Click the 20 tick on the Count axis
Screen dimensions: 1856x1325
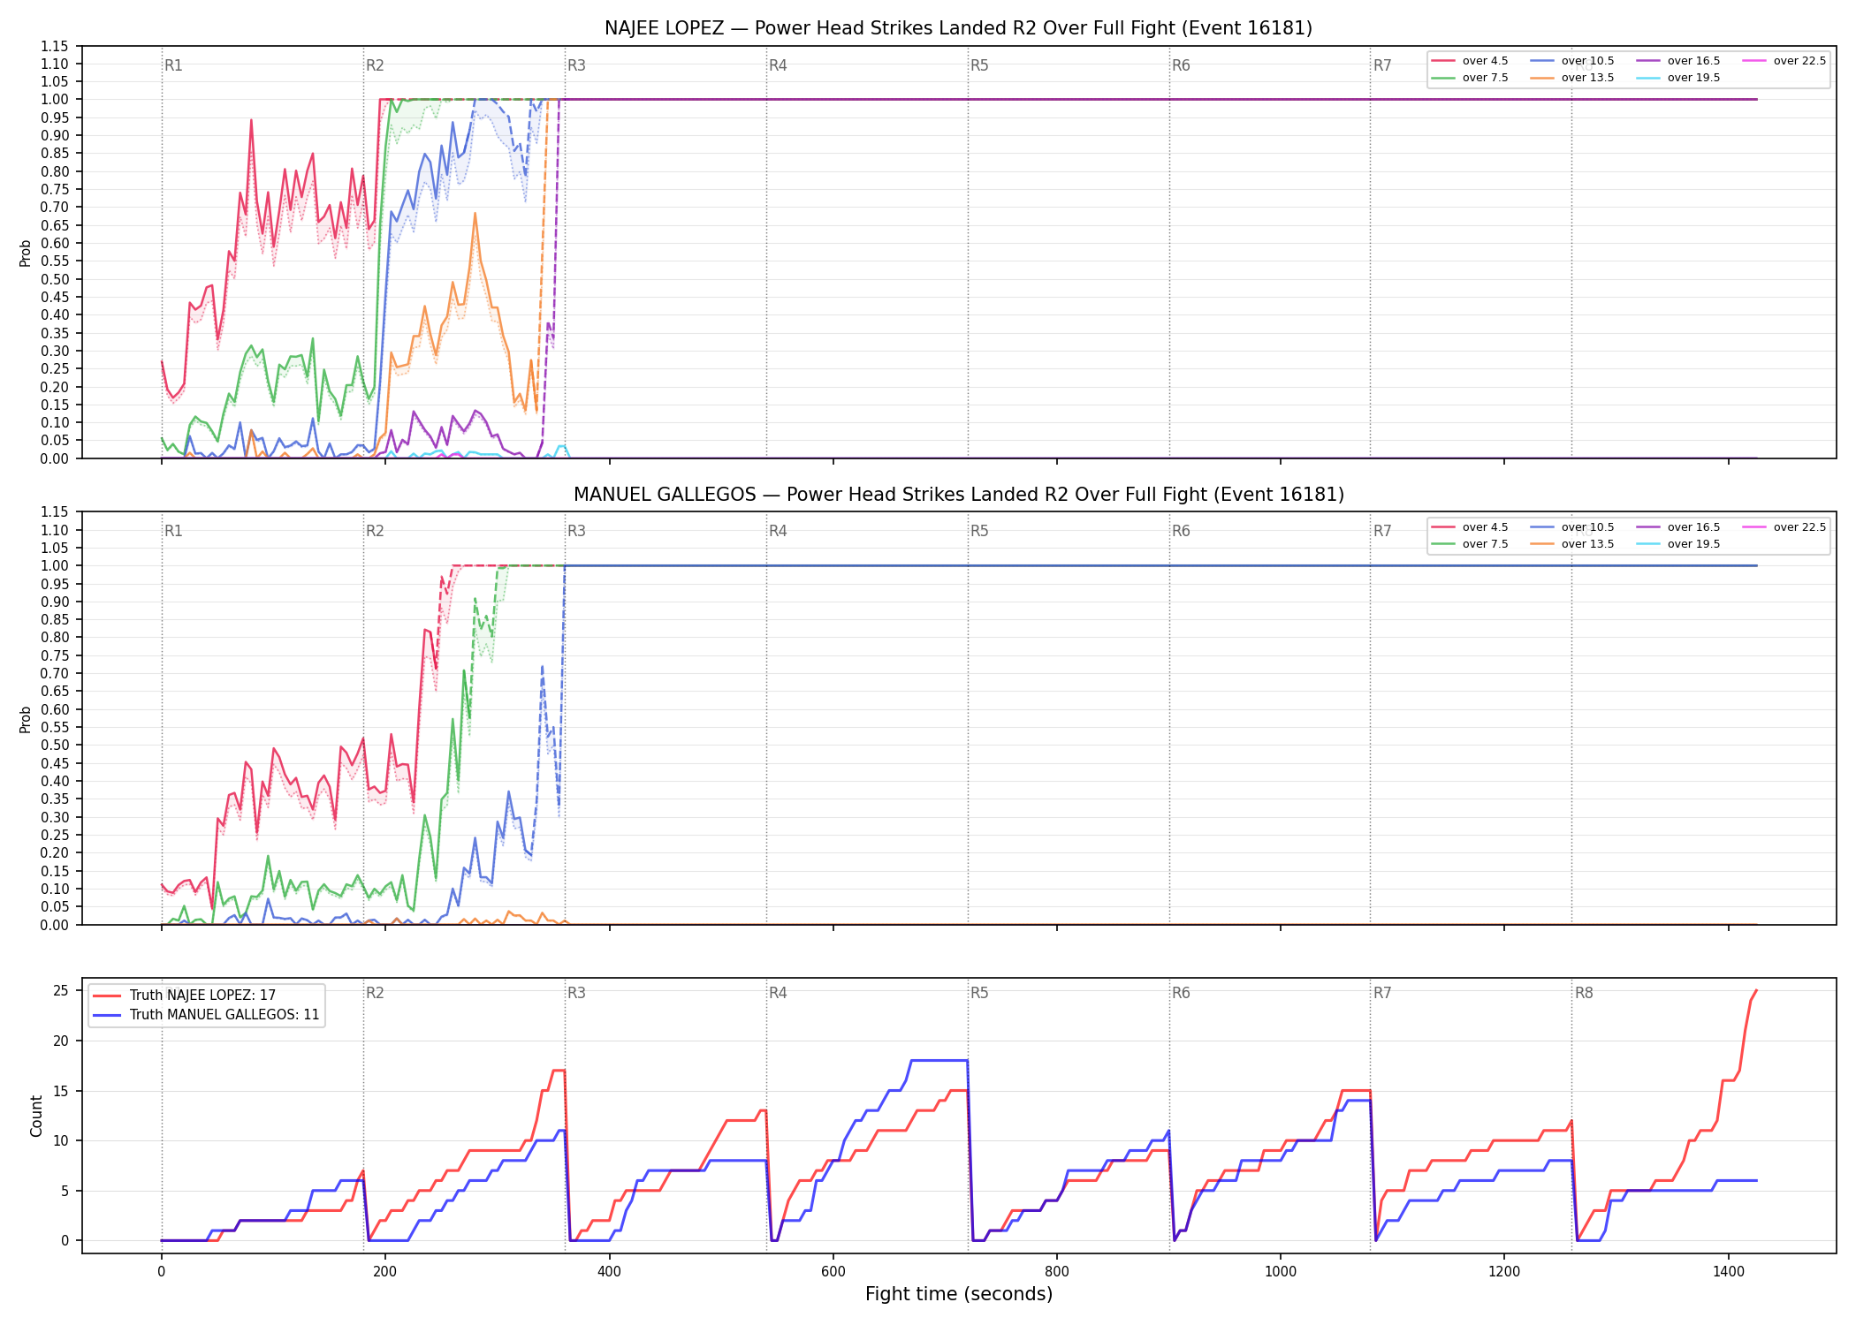(61, 1041)
